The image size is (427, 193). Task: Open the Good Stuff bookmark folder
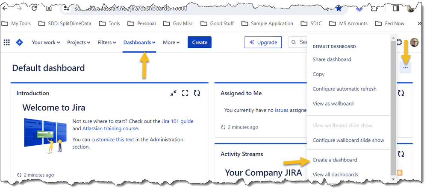[217, 23]
